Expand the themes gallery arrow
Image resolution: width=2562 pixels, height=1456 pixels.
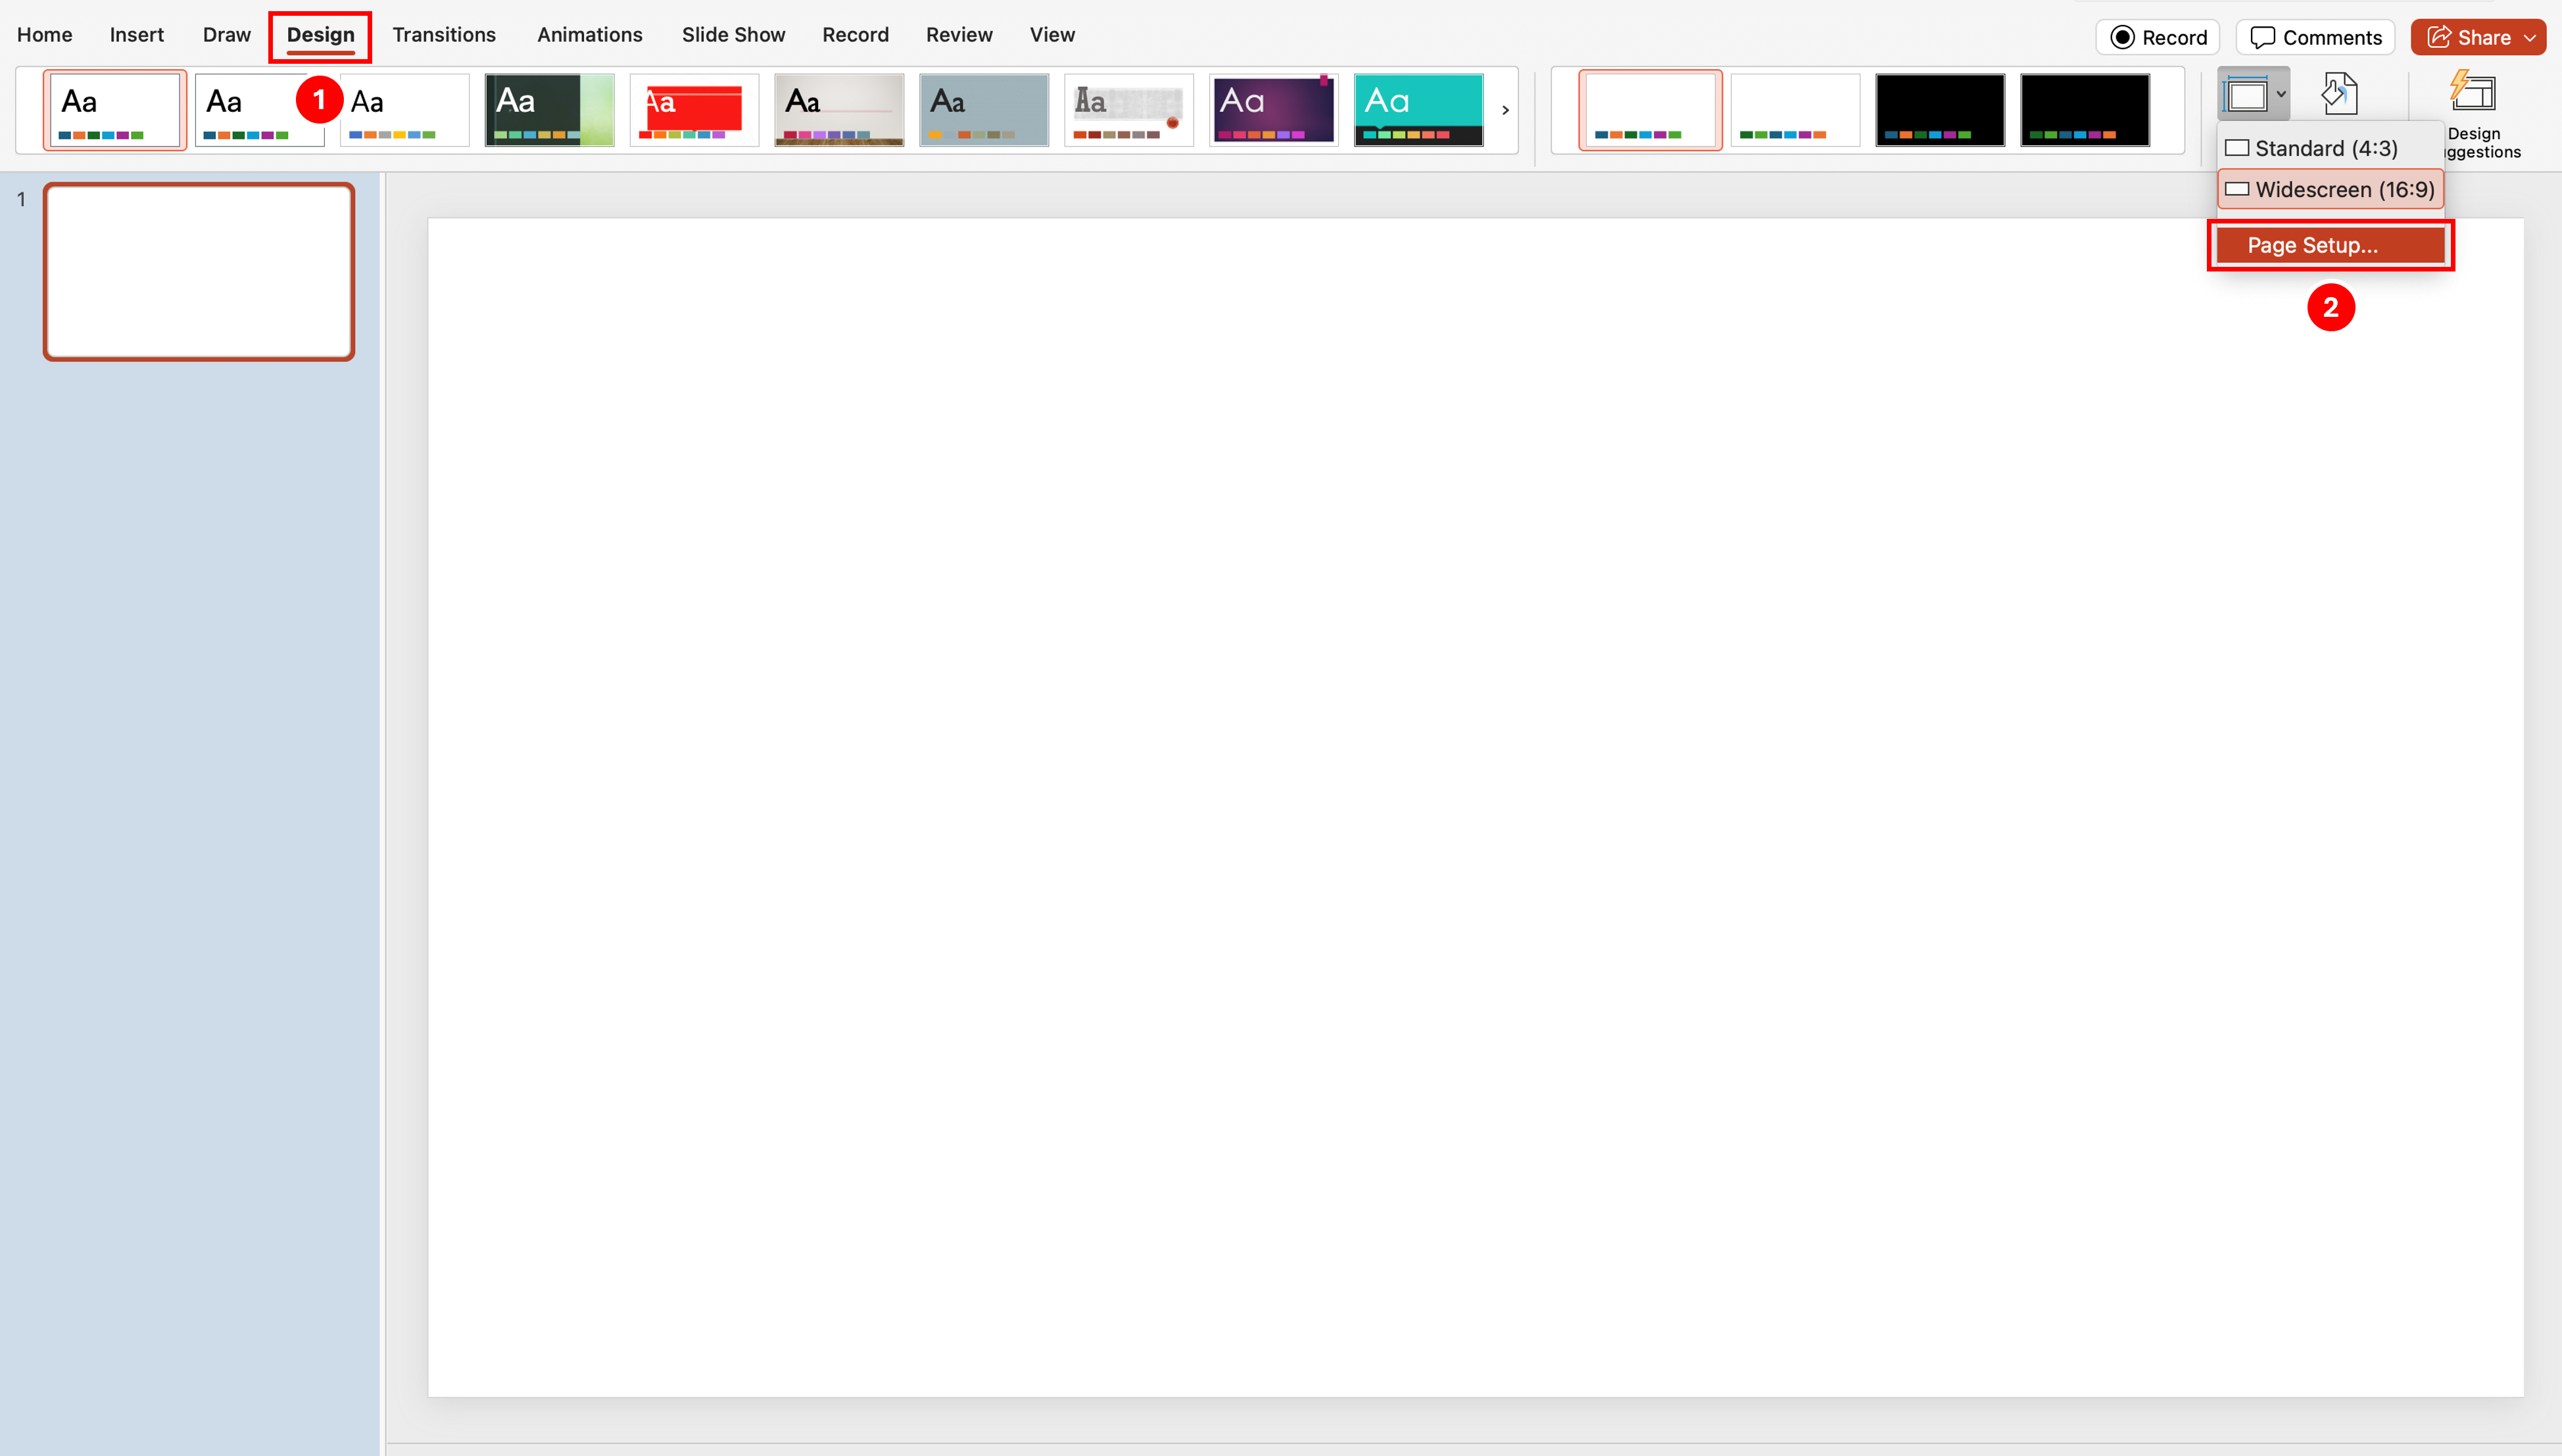point(1505,110)
